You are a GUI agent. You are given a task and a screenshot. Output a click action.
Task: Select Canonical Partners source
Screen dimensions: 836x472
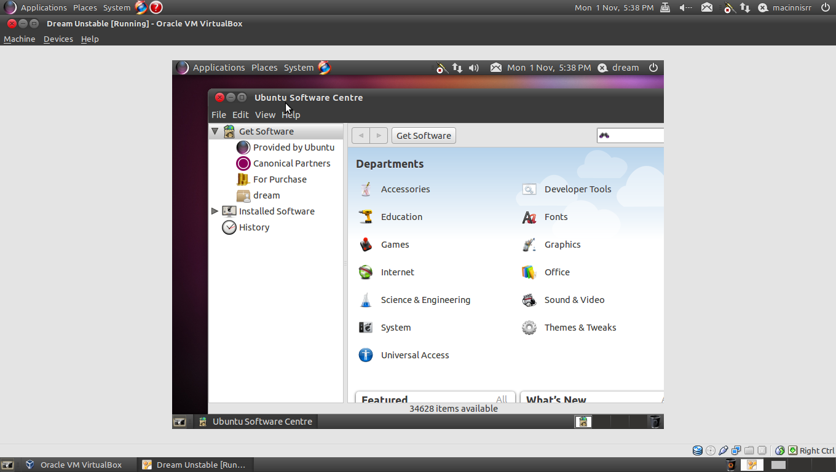coord(283,163)
